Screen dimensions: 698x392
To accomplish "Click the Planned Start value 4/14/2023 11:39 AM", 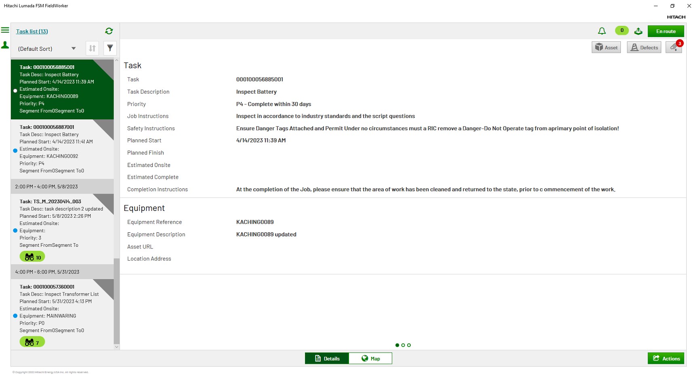I will pyautogui.click(x=261, y=140).
